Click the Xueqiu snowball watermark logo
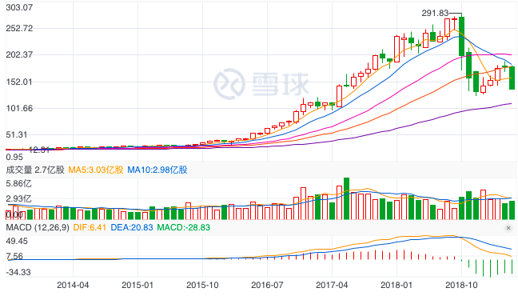 229,84
